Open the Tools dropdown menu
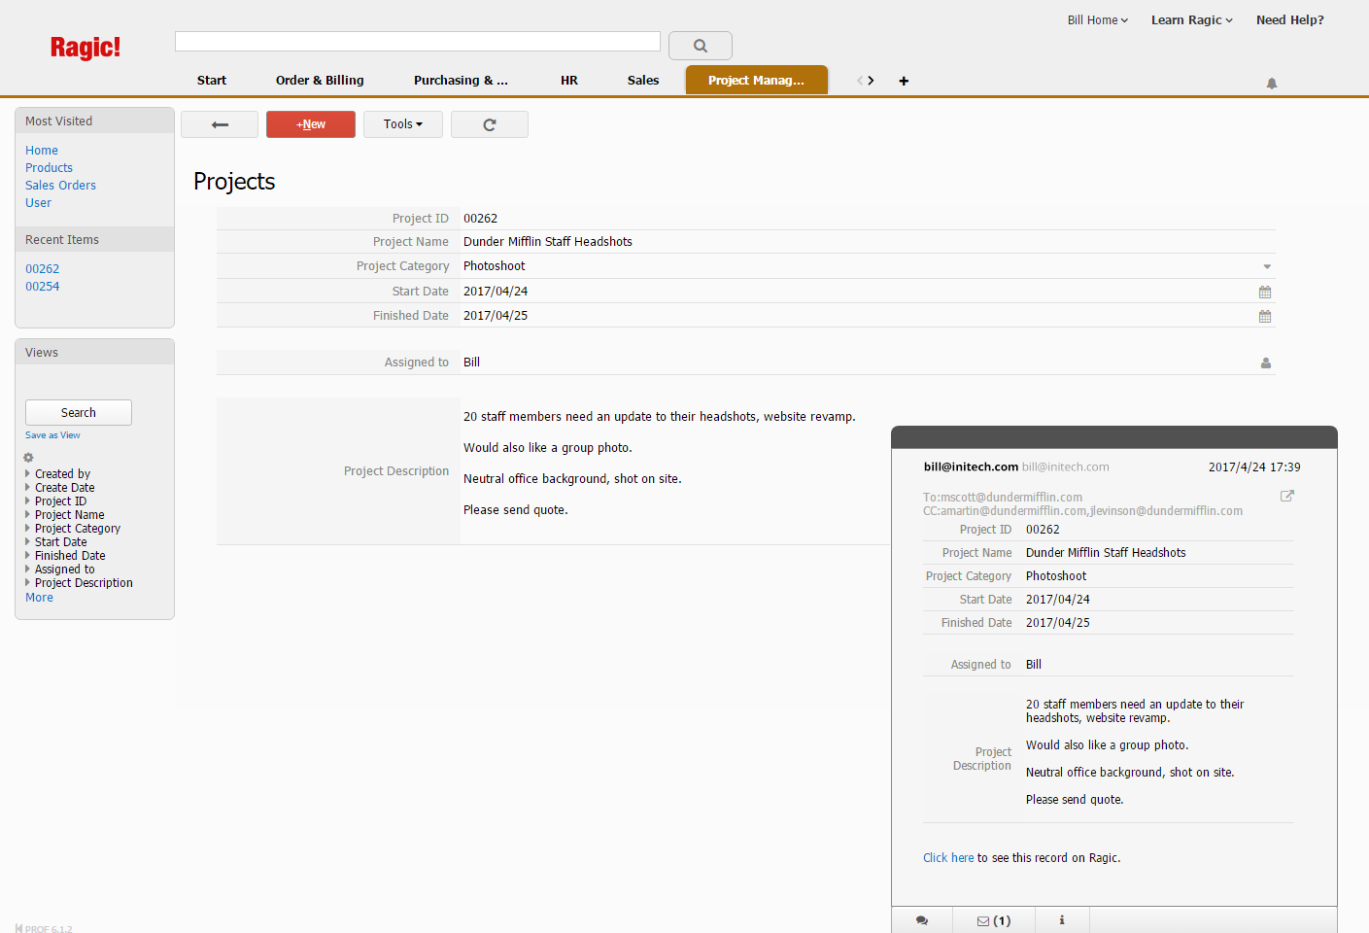Image resolution: width=1369 pixels, height=933 pixels. 403,124
